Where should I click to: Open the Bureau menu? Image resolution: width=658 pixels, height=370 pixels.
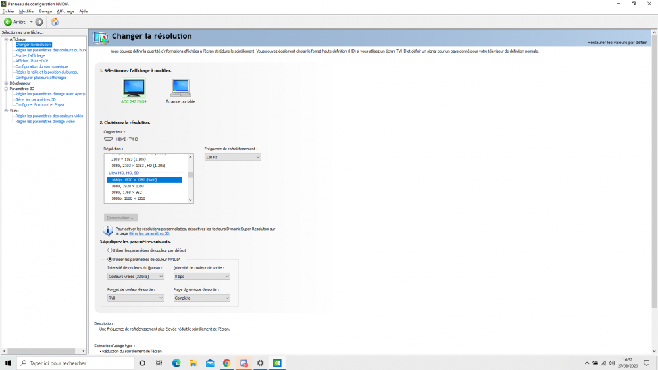[x=45, y=11]
